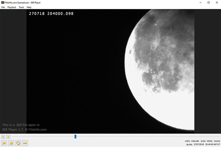Click the frame position slider handle
This screenshot has height=147, width=221.
[x=75, y=137]
